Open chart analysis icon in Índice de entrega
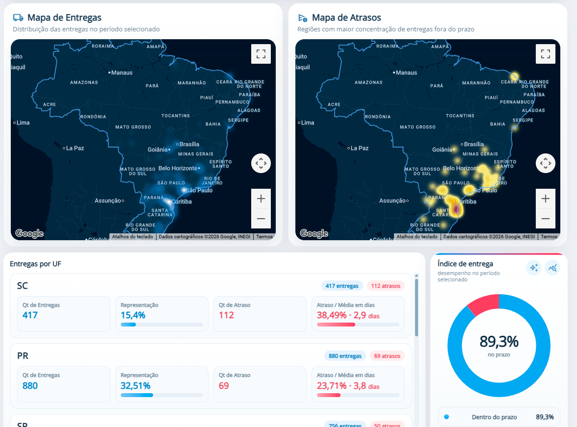This screenshot has height=427, width=577. click(552, 268)
